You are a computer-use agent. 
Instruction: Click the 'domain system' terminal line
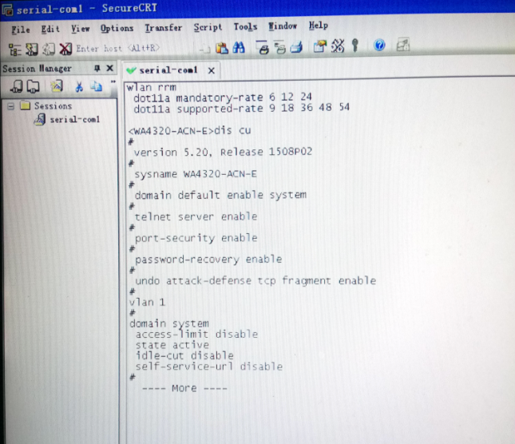pos(169,323)
